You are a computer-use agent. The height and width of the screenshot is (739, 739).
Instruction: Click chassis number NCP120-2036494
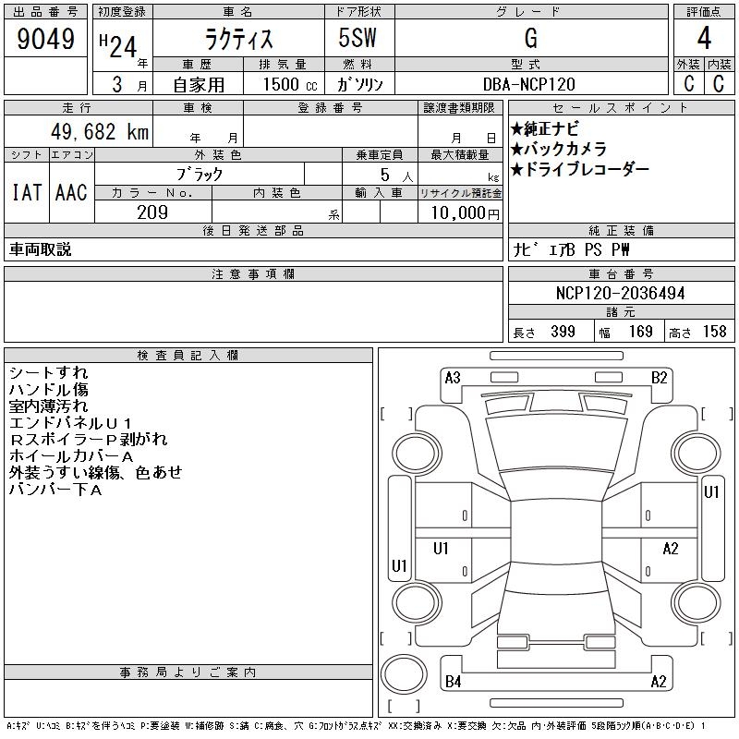(620, 293)
